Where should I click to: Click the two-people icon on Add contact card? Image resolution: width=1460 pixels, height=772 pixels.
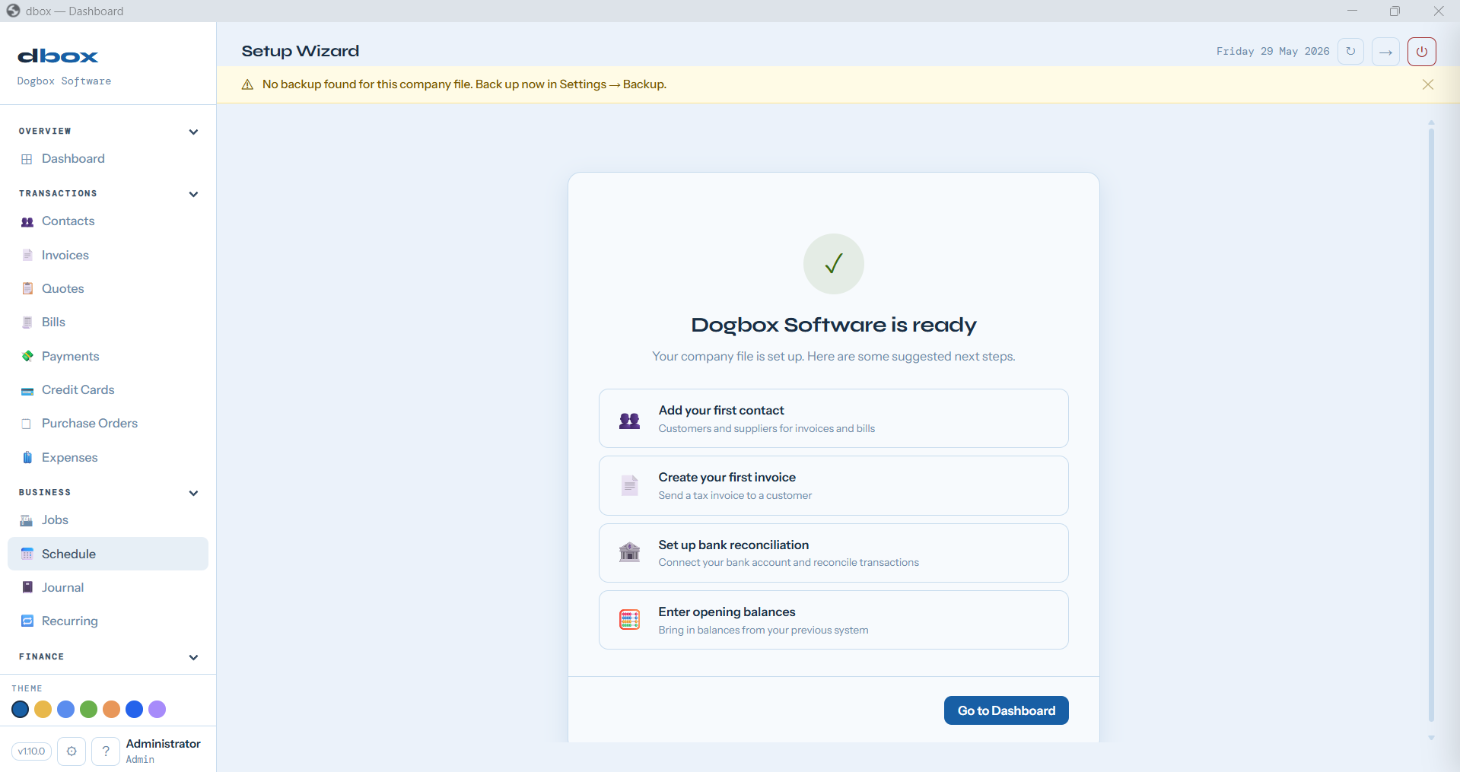click(629, 420)
